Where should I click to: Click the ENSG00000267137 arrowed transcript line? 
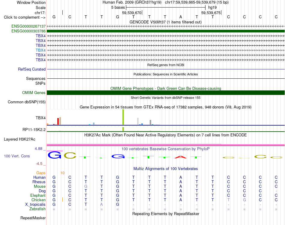[x=166, y=26]
